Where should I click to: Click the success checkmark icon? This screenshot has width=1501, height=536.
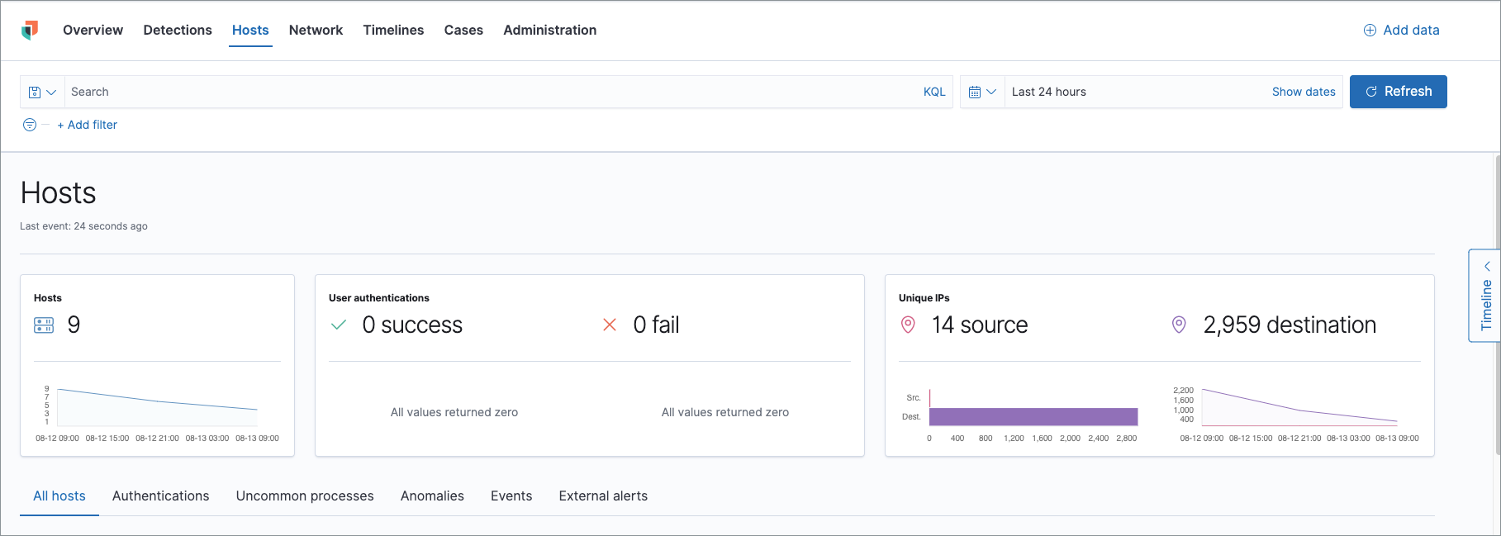click(339, 325)
